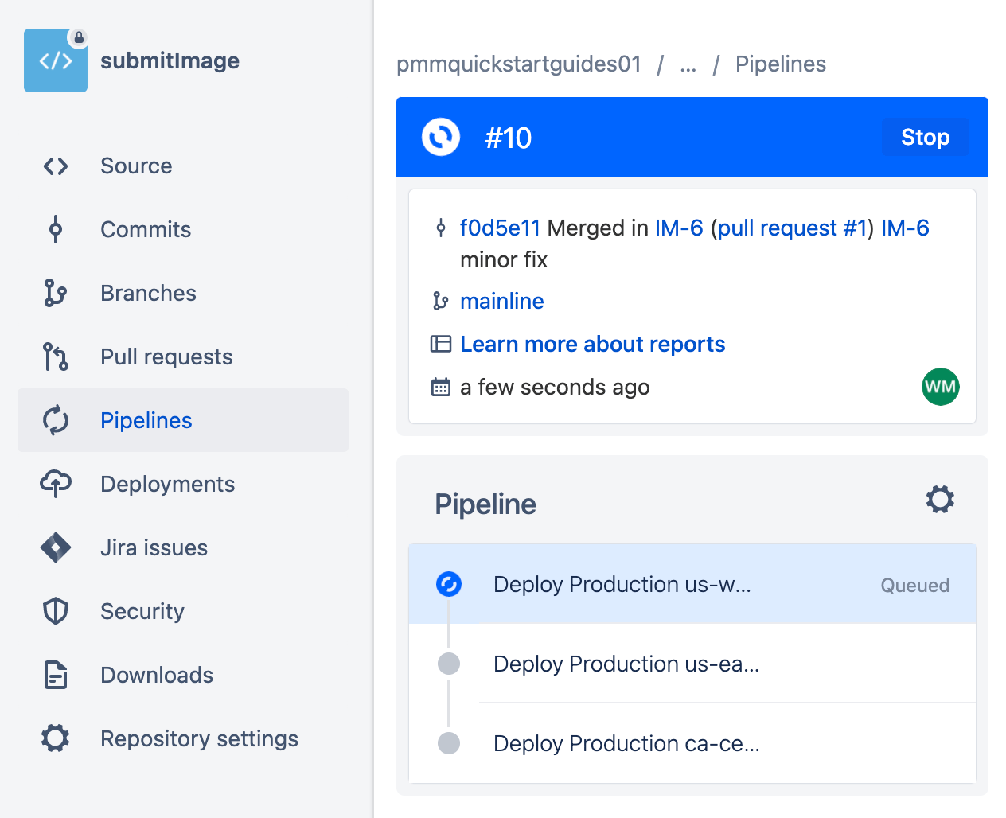Expand the collapsed breadcrumb ellipsis
The image size is (1006, 818).
click(x=688, y=67)
